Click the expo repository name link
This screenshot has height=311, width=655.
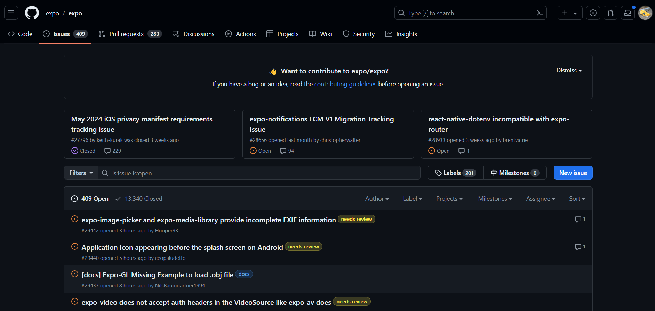(75, 13)
